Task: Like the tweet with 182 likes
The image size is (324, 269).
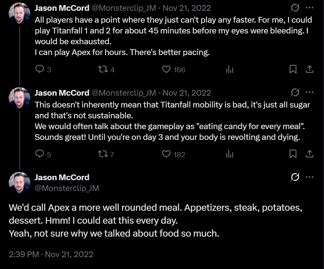Action: (166, 154)
